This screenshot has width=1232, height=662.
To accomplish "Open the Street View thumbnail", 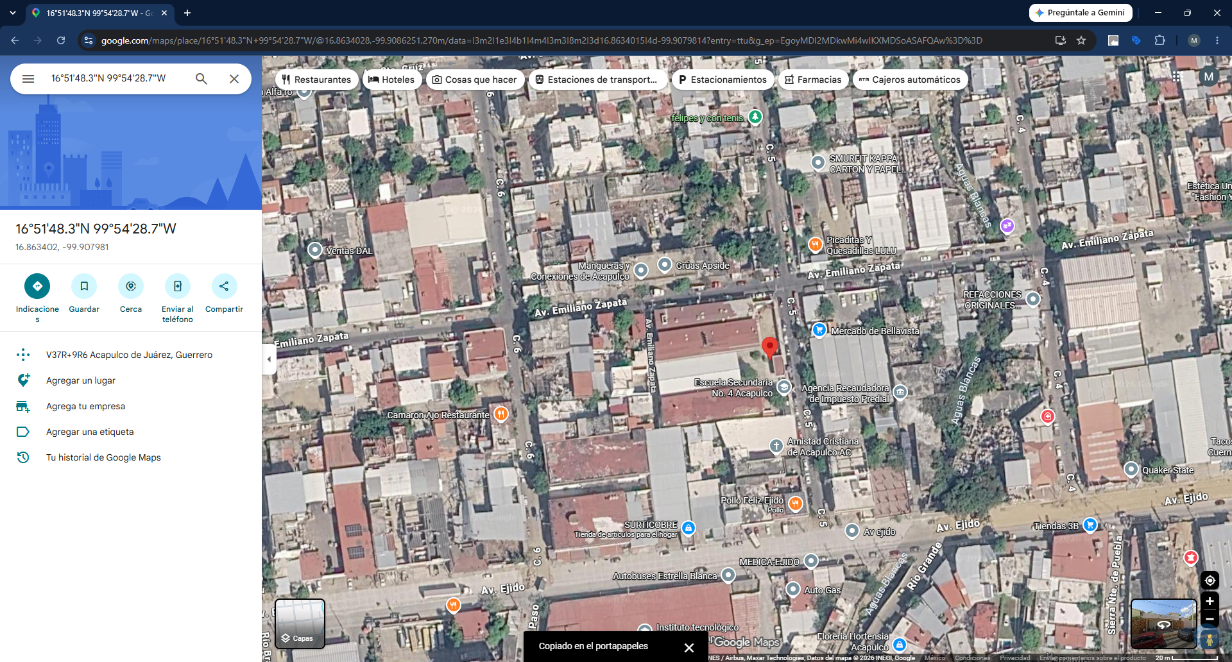I will coord(1163,624).
